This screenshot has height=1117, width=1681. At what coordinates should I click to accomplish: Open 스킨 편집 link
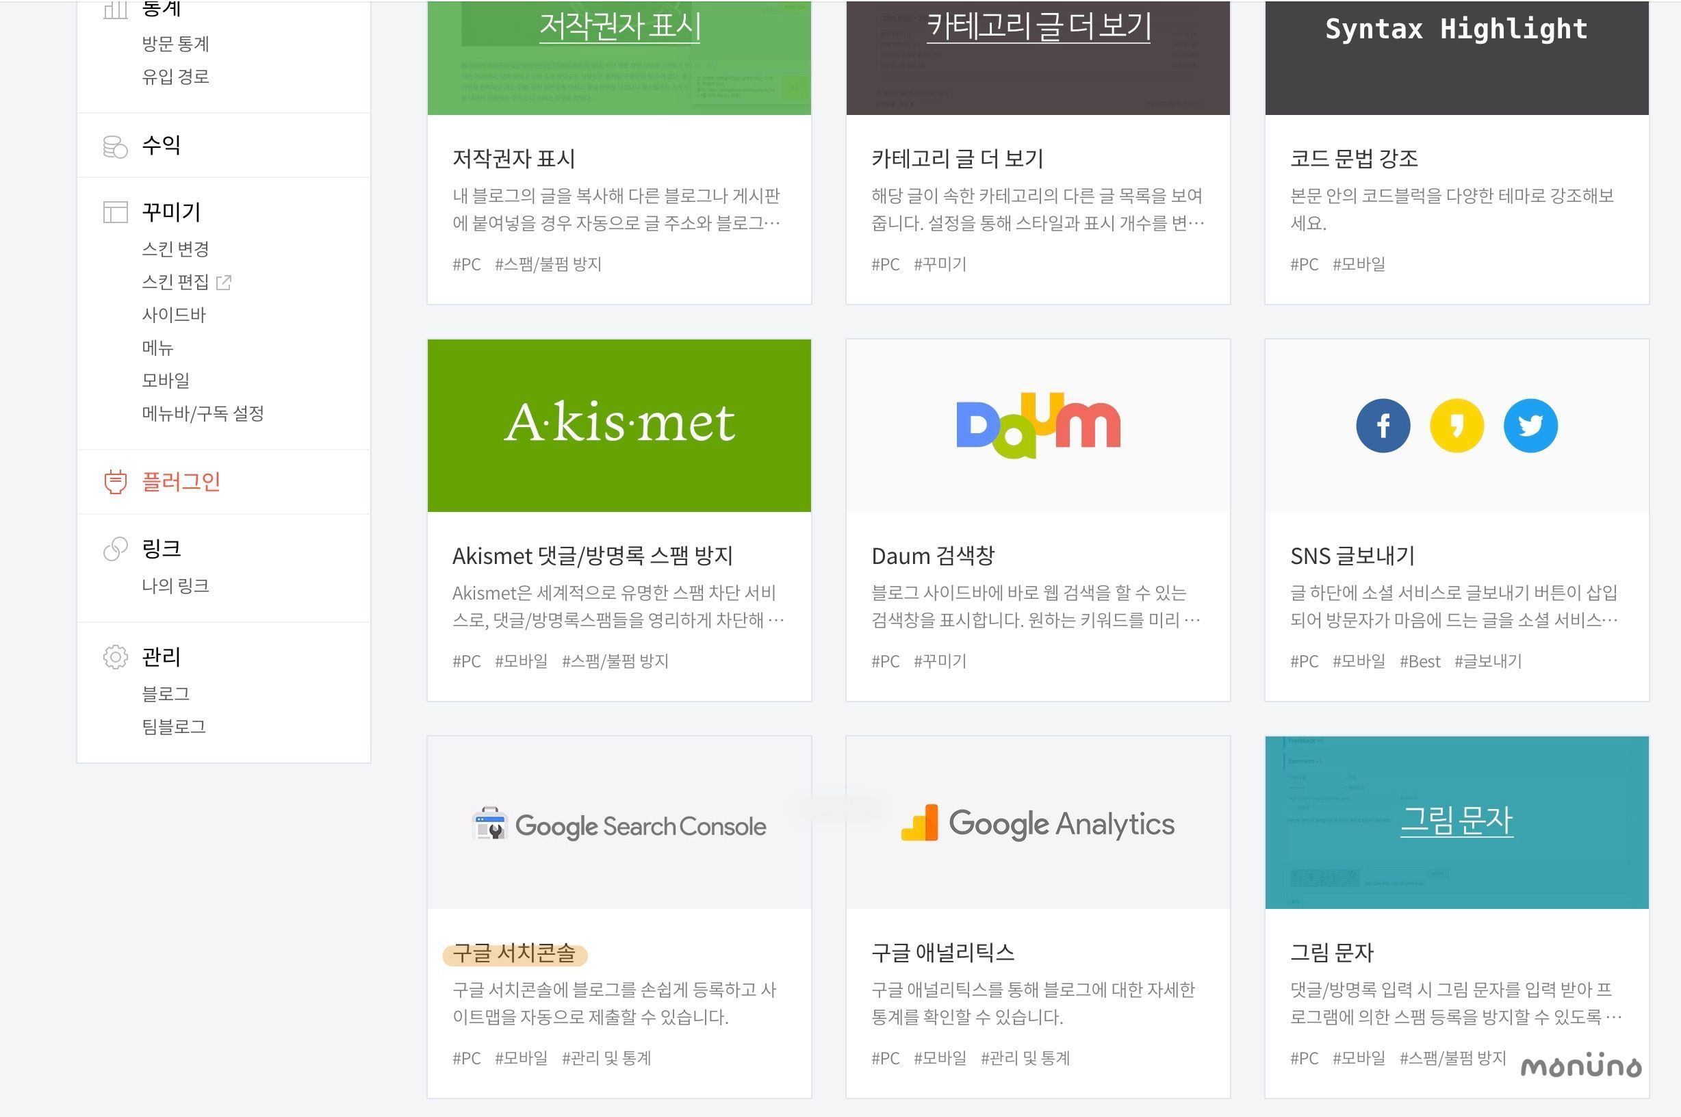click(175, 282)
